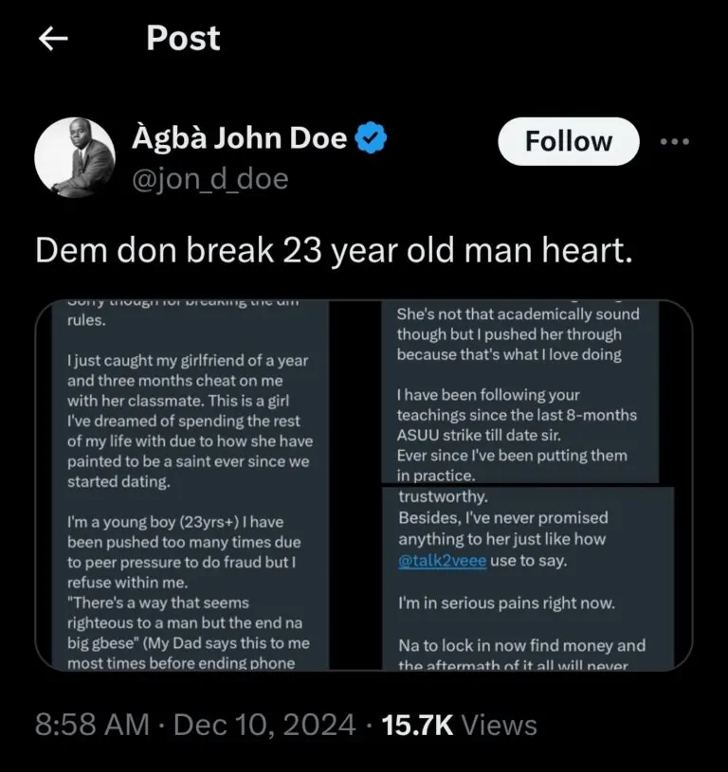
Task: Click the blue verified badge
Action: (371, 139)
